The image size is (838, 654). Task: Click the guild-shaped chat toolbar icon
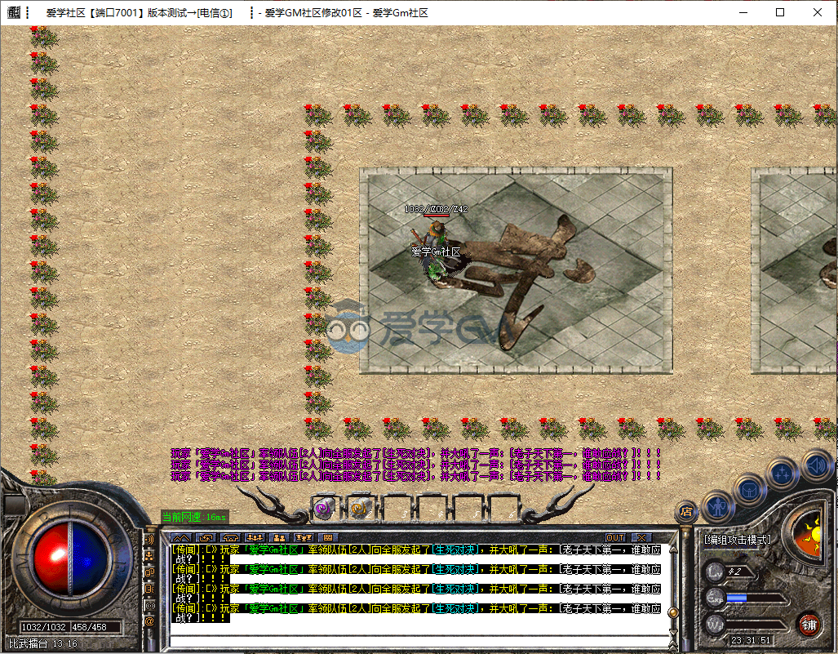pyautogui.click(x=304, y=537)
